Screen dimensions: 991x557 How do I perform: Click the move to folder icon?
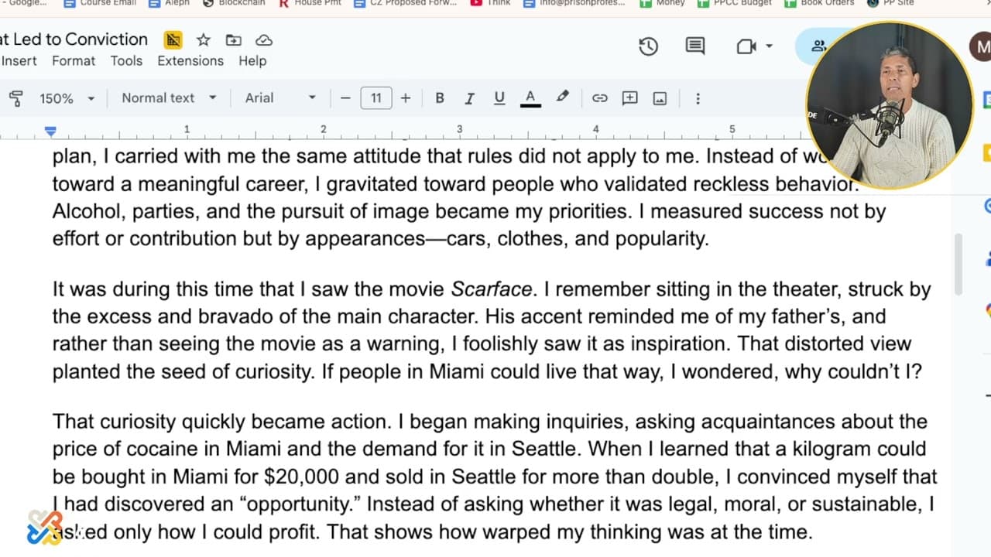coord(233,40)
